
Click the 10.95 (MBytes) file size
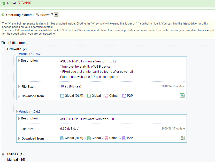click(71, 86)
